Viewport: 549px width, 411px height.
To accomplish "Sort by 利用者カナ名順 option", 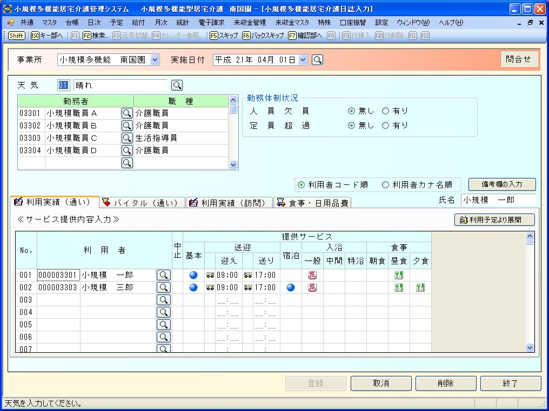I will (386, 185).
